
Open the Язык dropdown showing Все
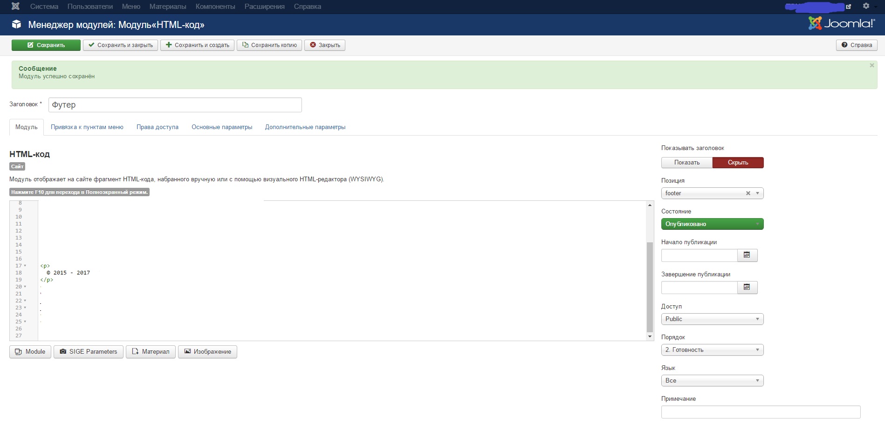(712, 381)
